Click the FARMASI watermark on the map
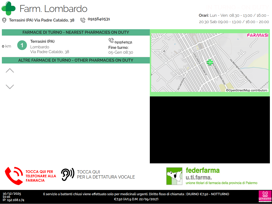Image resolution: width=272 pixels, height=204 pixels. pos(257,35)
